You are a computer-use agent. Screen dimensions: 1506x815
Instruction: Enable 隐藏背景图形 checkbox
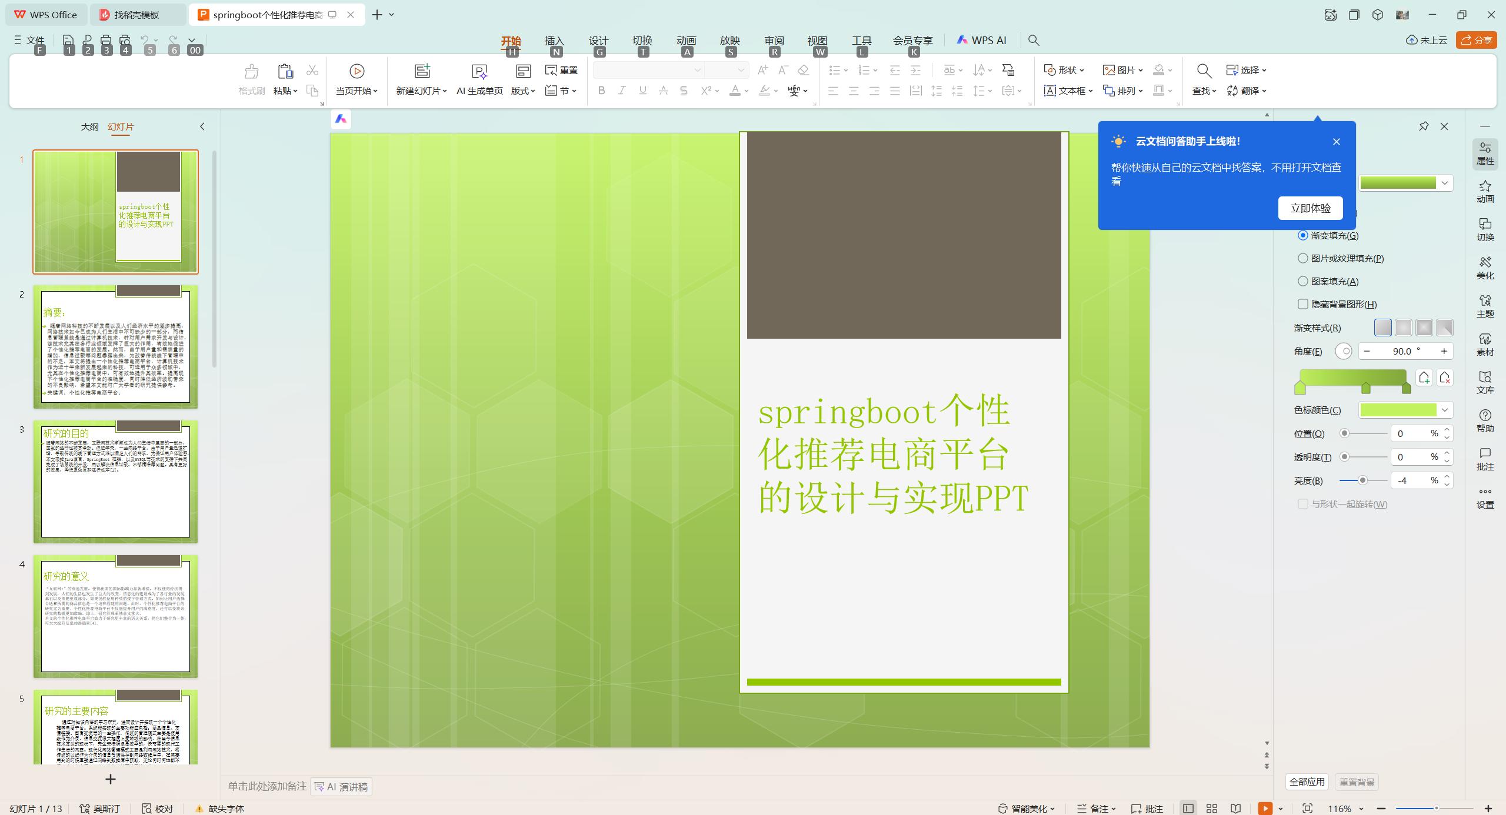[x=1303, y=304]
